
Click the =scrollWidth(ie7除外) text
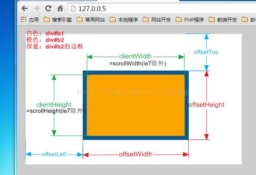tap(138, 63)
